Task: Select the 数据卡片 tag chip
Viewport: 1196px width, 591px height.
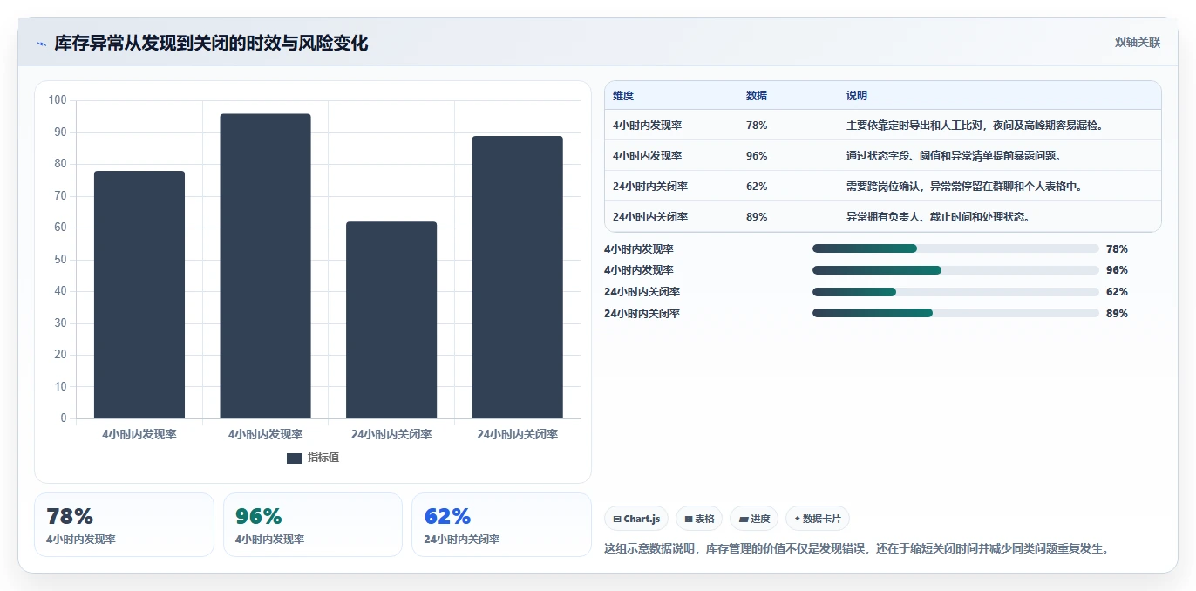Action: (x=818, y=519)
